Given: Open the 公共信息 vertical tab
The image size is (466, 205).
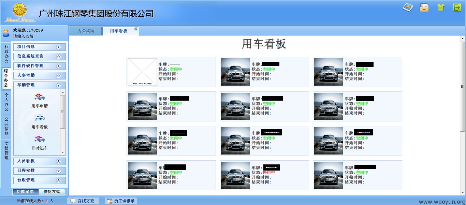Looking at the screenshot, I should point(6,127).
